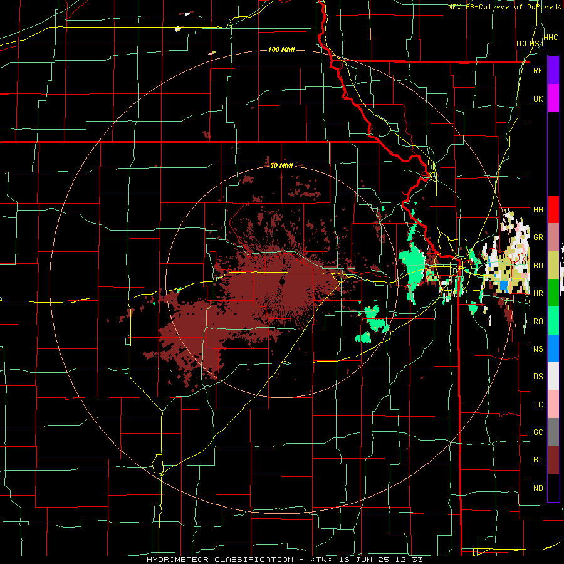Click the RF legend label

pyautogui.click(x=538, y=70)
